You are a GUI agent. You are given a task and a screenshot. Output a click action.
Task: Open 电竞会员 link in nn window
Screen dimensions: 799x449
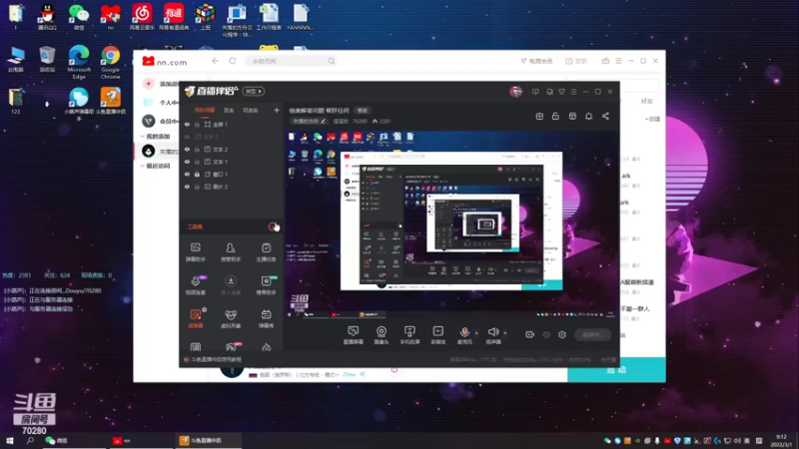(536, 61)
